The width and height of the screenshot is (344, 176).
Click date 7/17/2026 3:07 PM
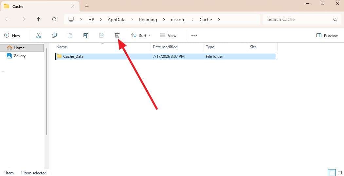tap(169, 56)
